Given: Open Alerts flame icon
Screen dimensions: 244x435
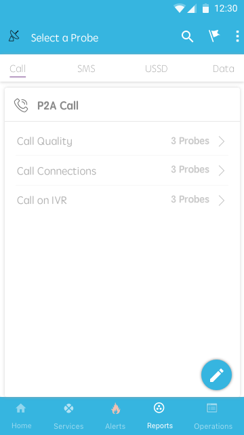Looking at the screenshot, I should point(115,408).
